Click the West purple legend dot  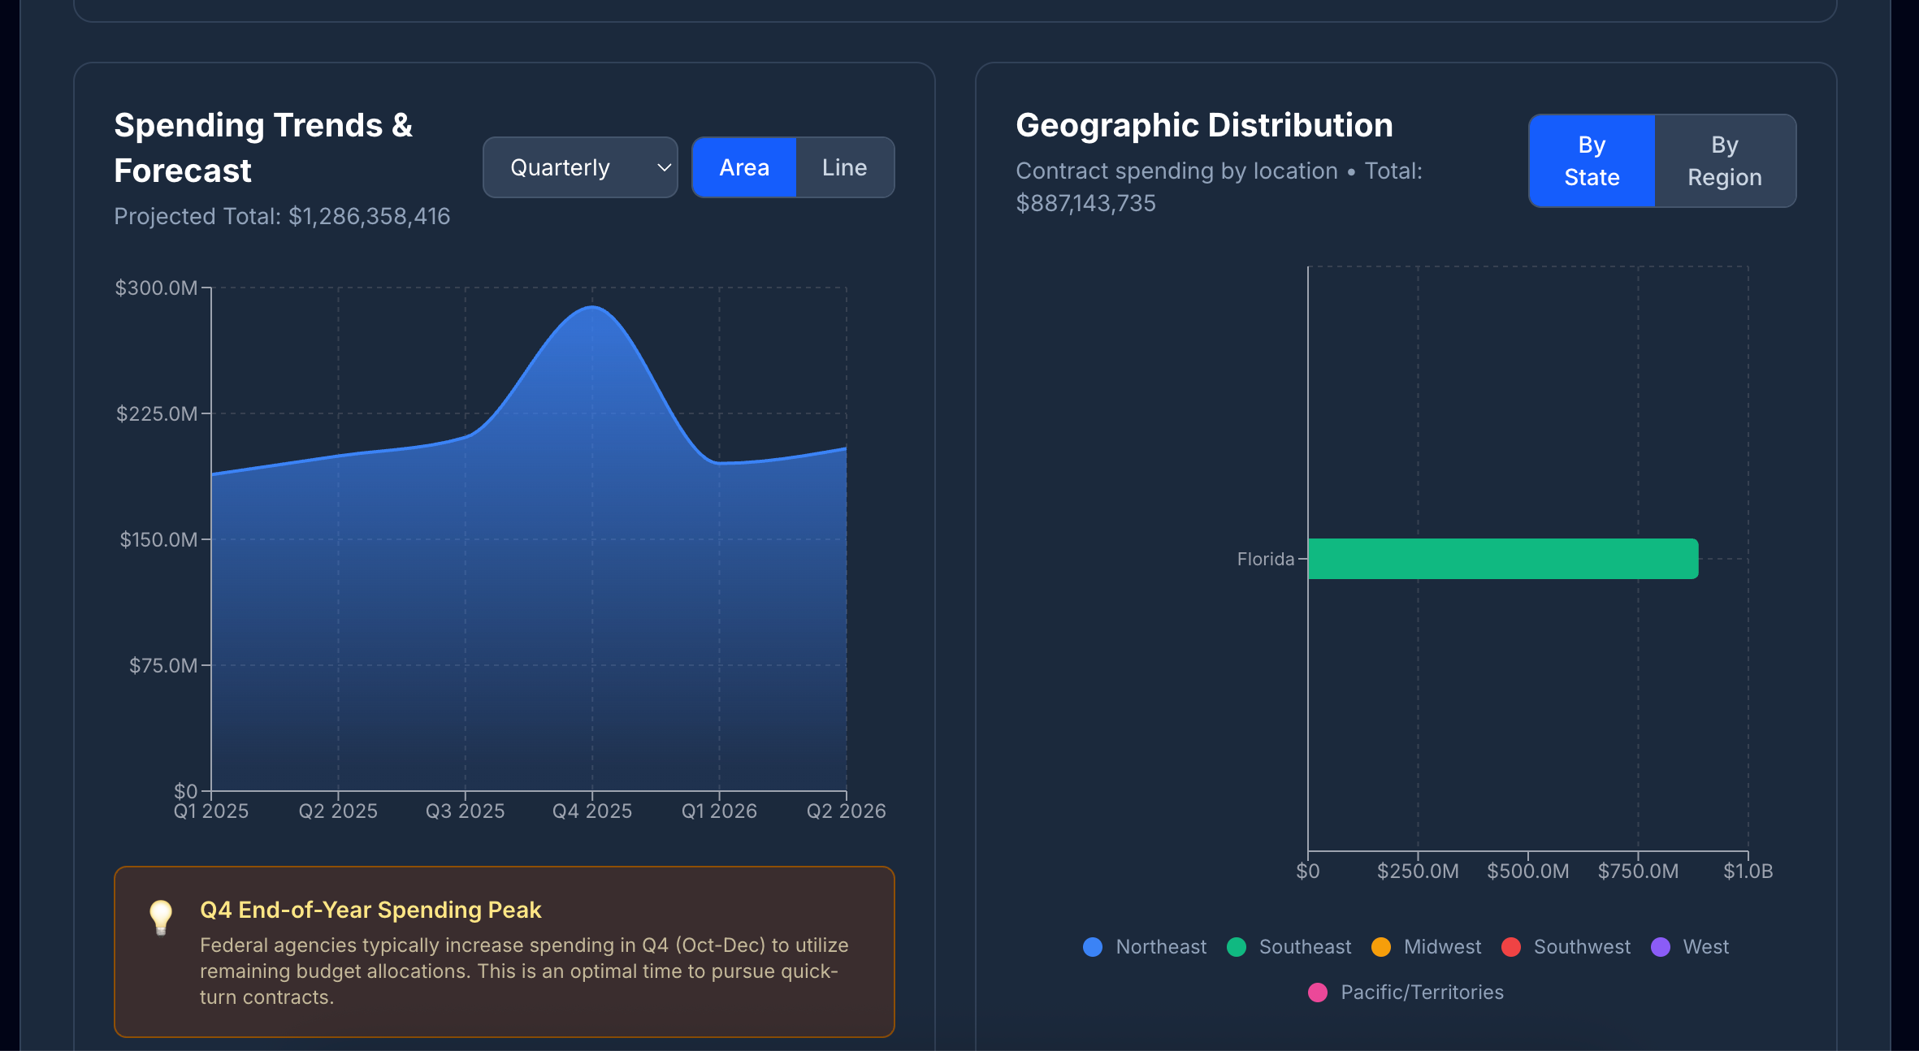1661,947
